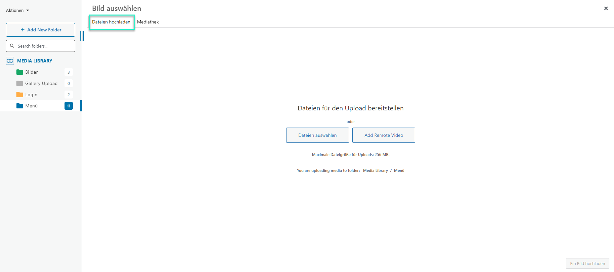The width and height of the screenshot is (614, 272).
Task: Click the Media Library infinity logo icon
Action: [x=10, y=61]
